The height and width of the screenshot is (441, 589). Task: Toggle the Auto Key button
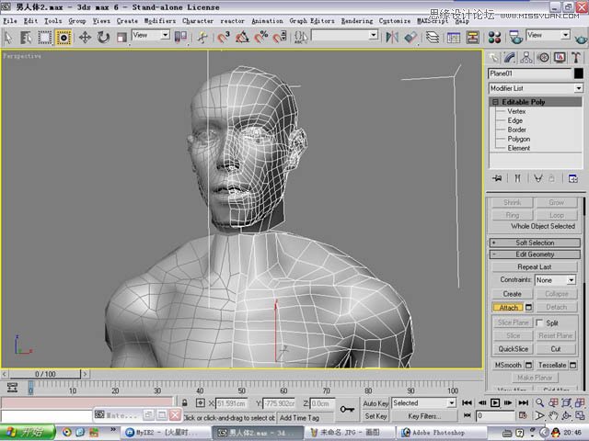tap(375, 403)
